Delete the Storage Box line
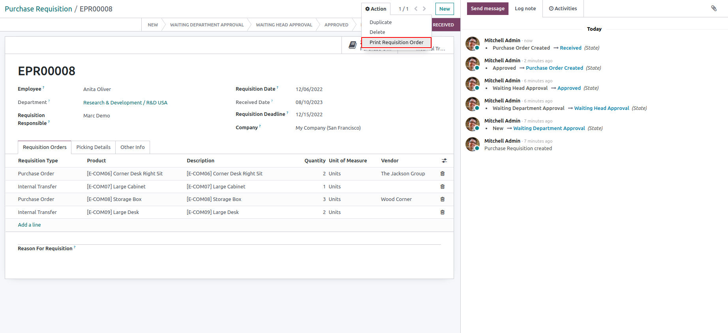728x333 pixels. 443,199
